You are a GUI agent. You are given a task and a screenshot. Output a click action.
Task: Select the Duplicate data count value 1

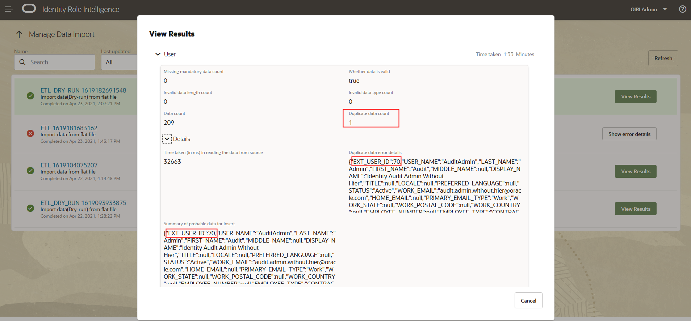[351, 123]
